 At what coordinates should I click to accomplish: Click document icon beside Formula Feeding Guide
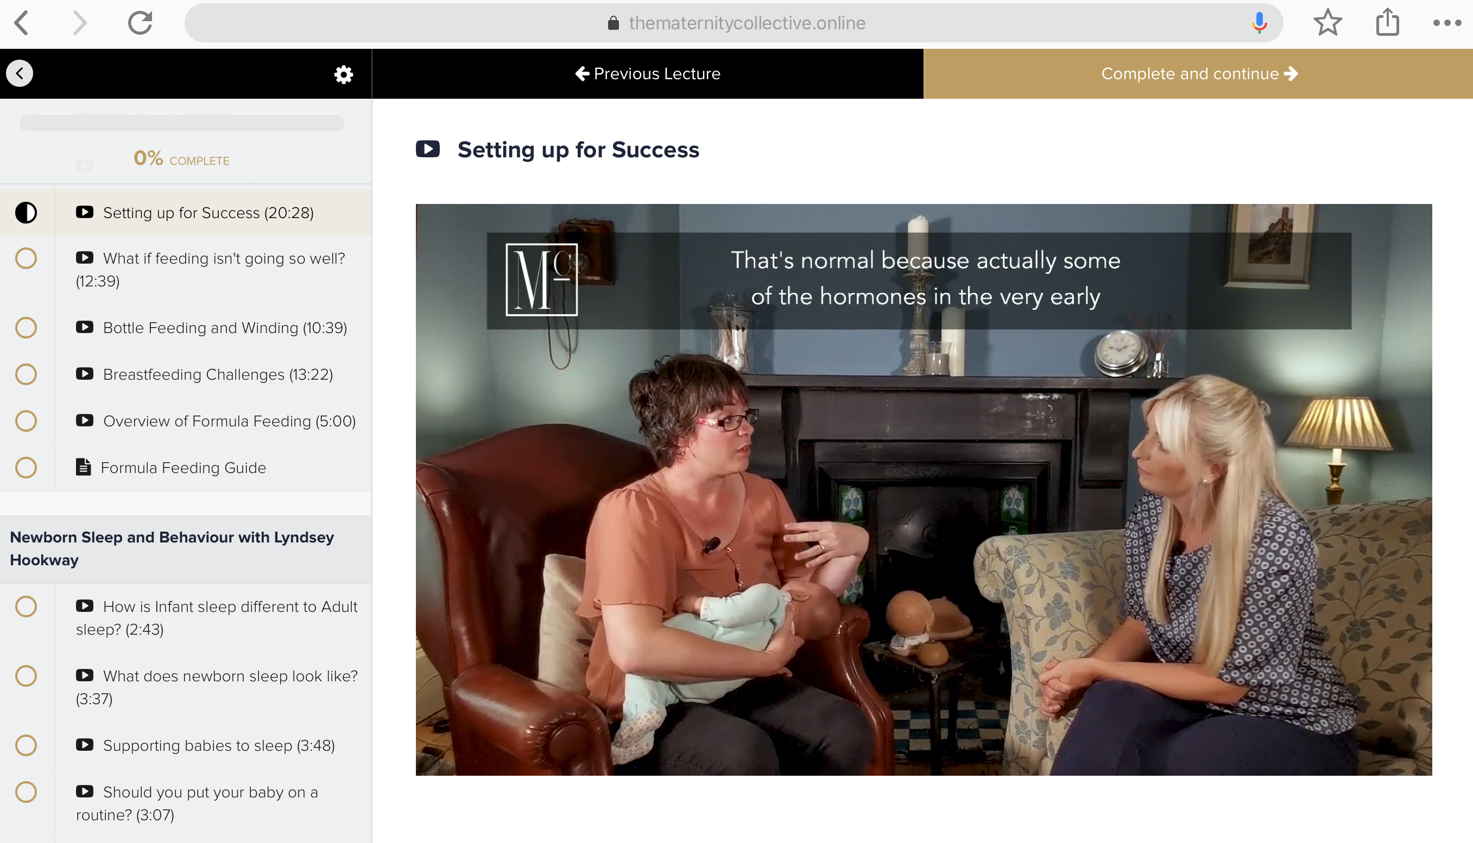[x=84, y=467]
